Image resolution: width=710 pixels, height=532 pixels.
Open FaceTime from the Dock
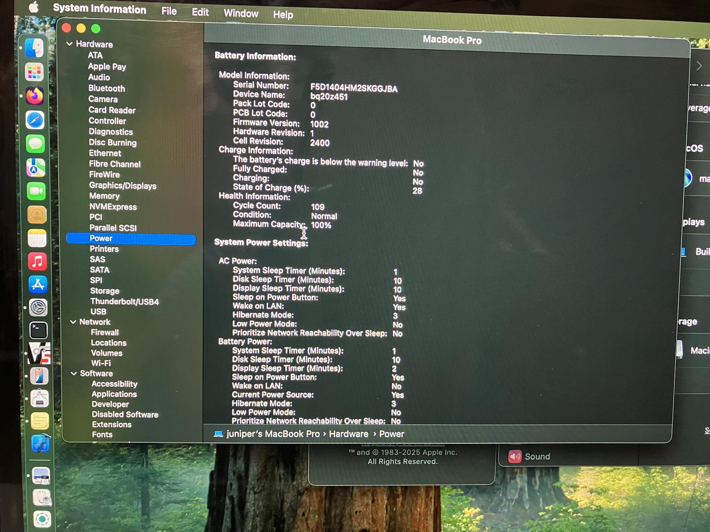[36, 191]
